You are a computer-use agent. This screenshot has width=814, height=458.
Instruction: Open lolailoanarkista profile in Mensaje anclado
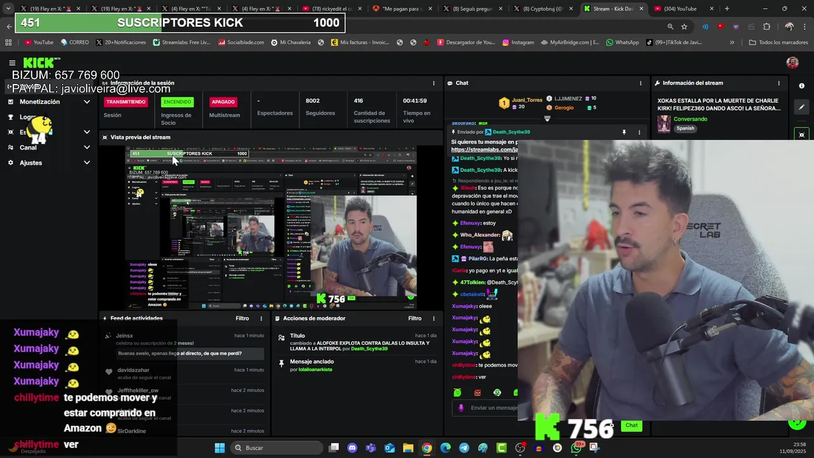[315, 370]
